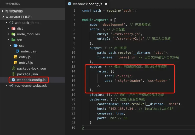Click the src folder icon
The width and height of the screenshot is (195, 135).
(13, 40)
